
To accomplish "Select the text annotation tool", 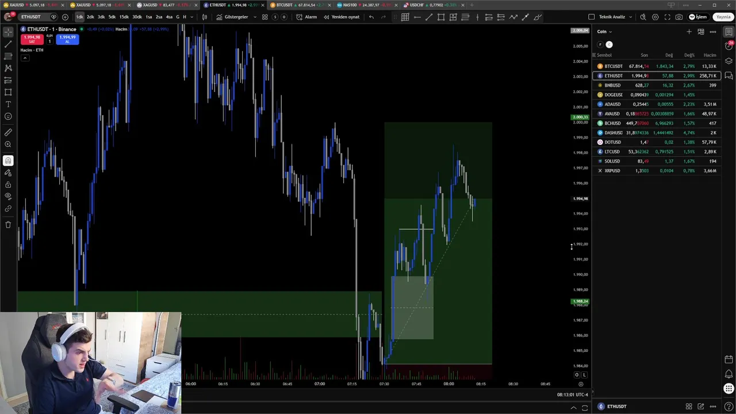I will (x=8, y=104).
